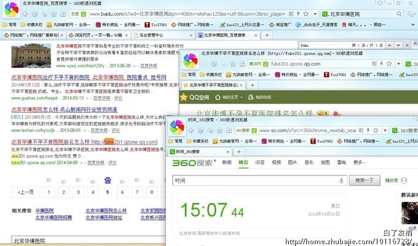Click the undo-close-tab icon in Baidu window toolbar

pos(44,14)
